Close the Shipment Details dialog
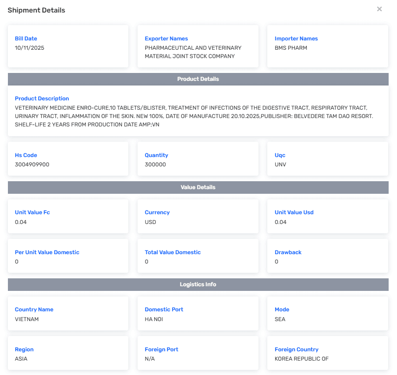The image size is (397, 375). point(379,9)
